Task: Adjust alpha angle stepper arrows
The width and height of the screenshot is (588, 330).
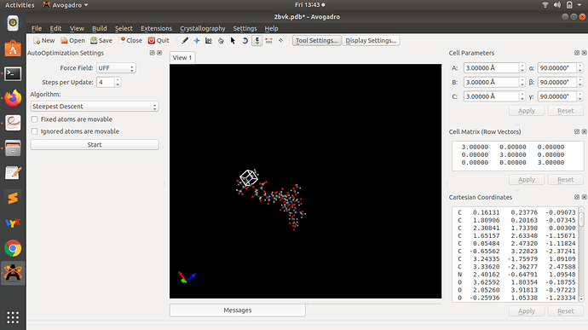Action: point(579,68)
